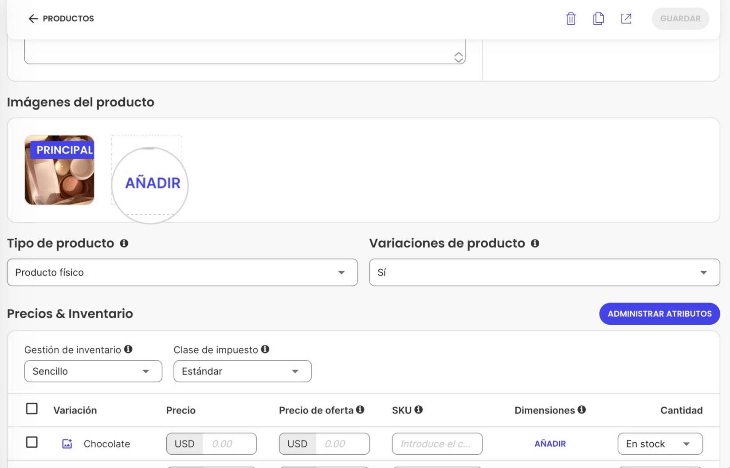Show info for Precio de oferta

click(x=360, y=409)
